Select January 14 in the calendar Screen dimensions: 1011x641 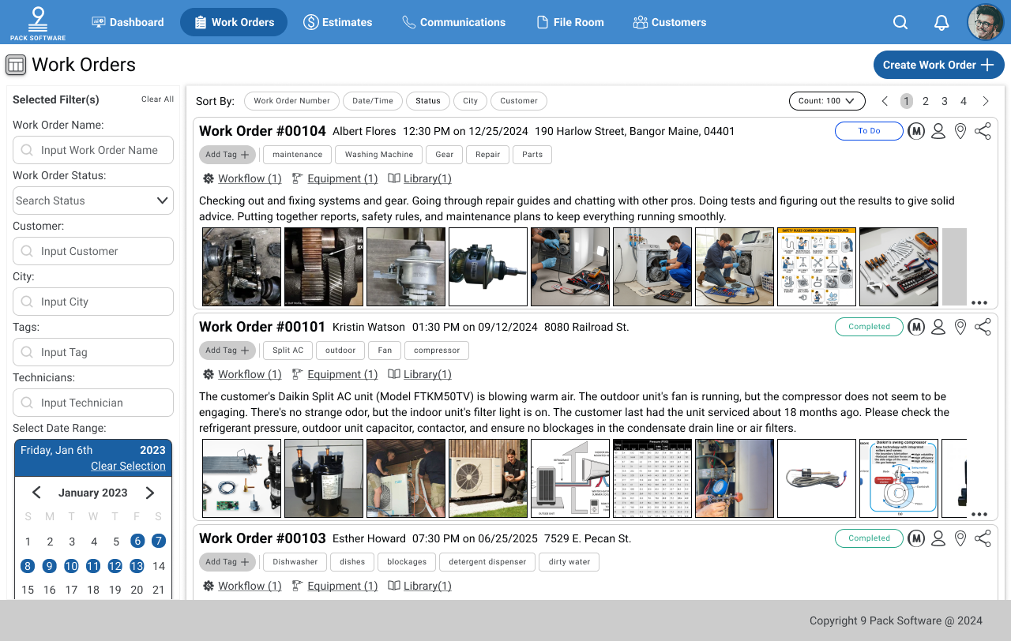tap(159, 566)
